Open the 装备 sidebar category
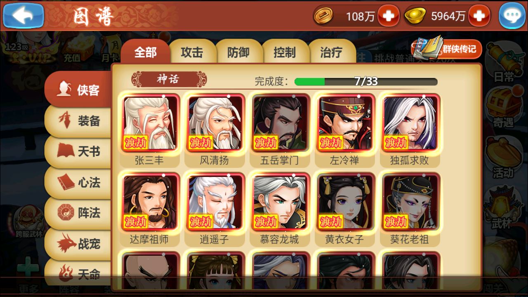528x297 pixels. point(78,121)
